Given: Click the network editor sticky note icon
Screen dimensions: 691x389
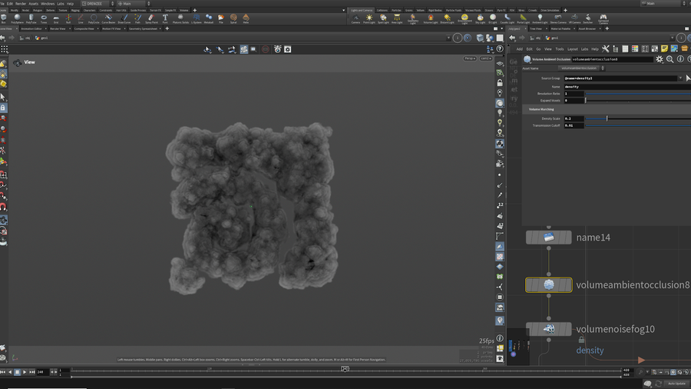Looking at the screenshot, I should click(665, 49).
